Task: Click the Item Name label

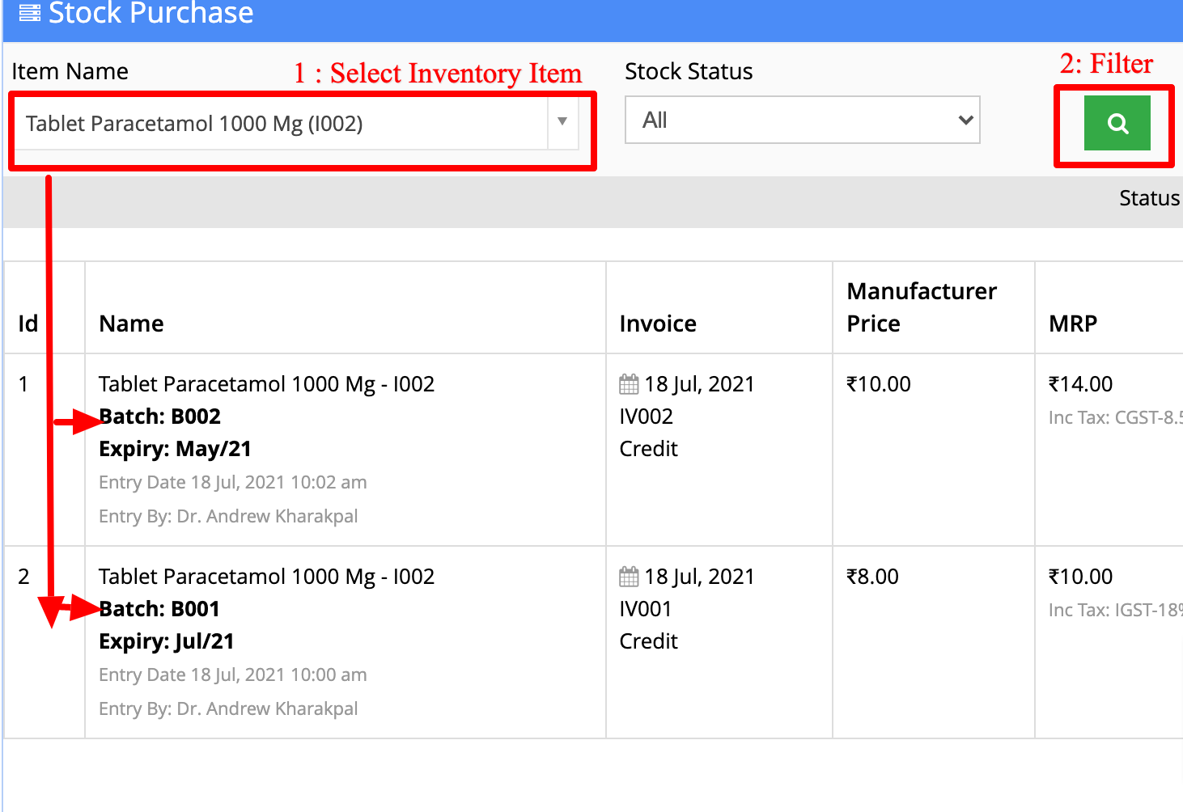Action: [70, 71]
